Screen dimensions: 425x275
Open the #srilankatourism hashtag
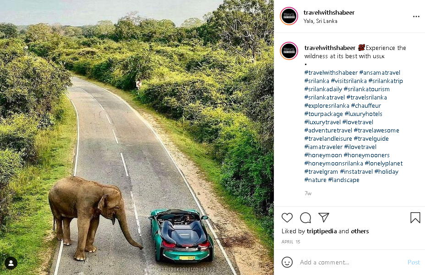367,89
